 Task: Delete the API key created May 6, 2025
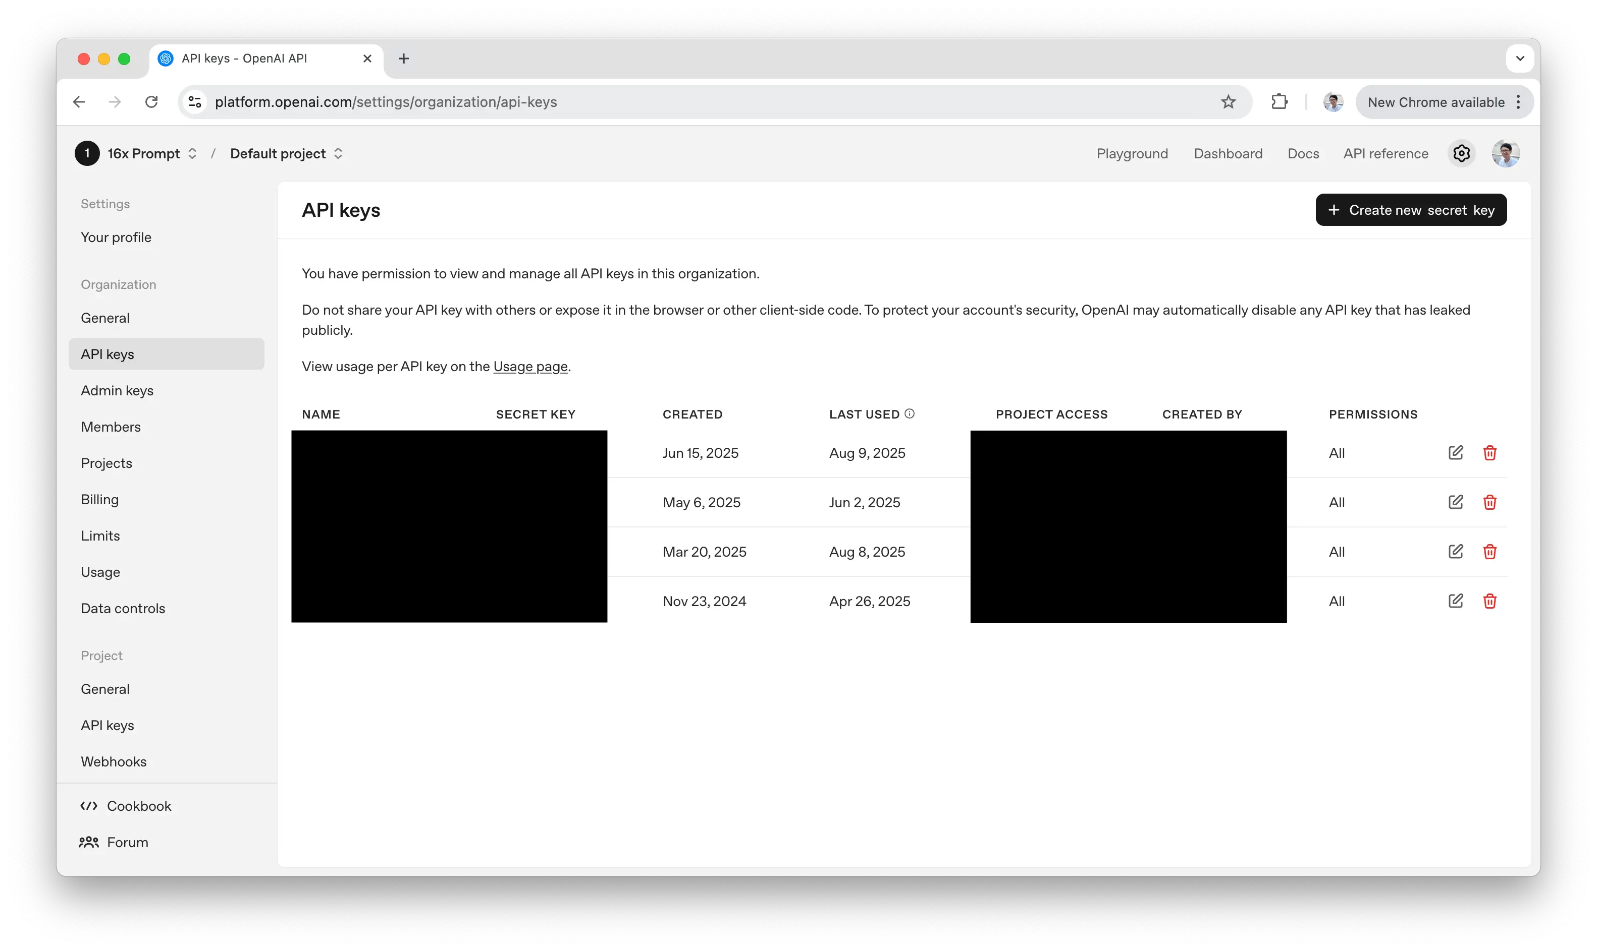[x=1489, y=502]
